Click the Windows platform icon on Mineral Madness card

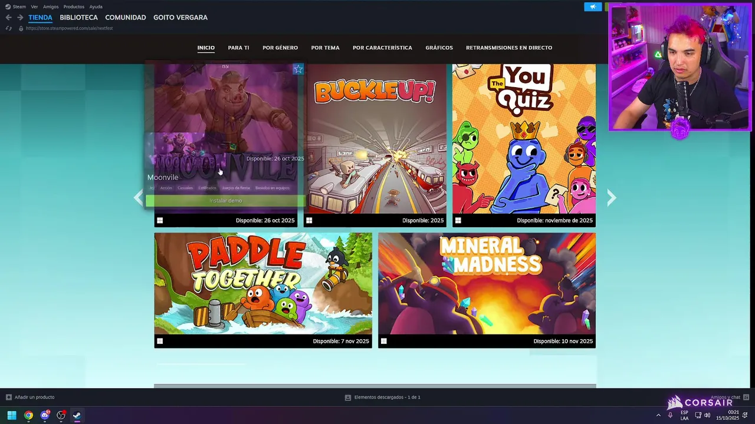tap(384, 341)
